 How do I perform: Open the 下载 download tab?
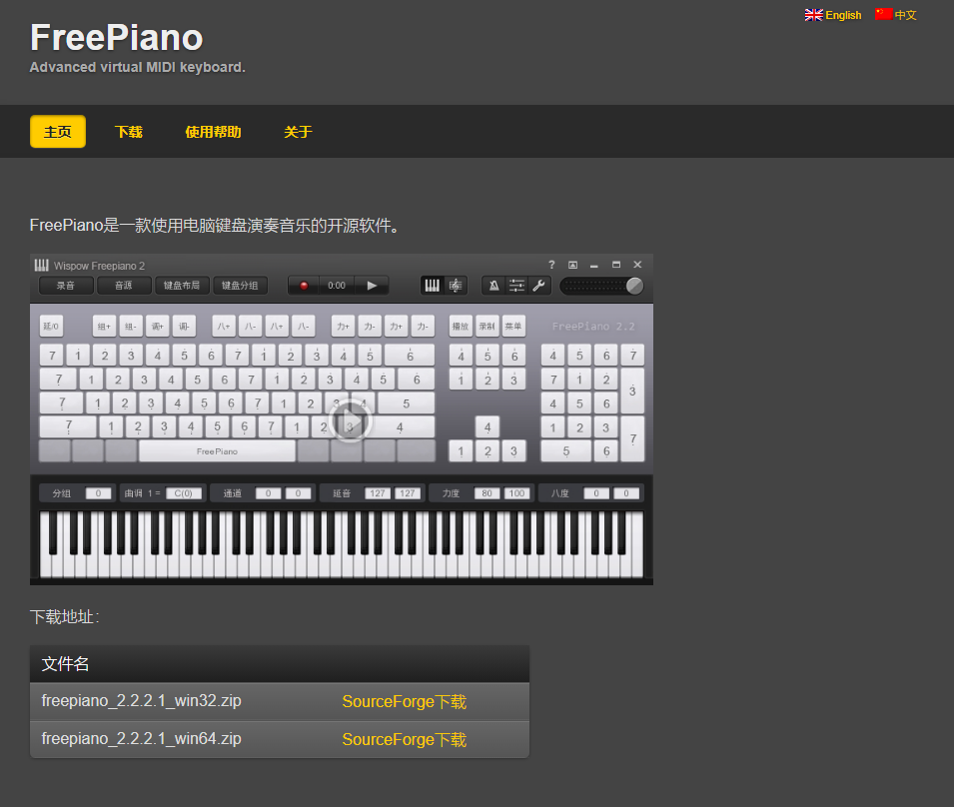tap(129, 132)
